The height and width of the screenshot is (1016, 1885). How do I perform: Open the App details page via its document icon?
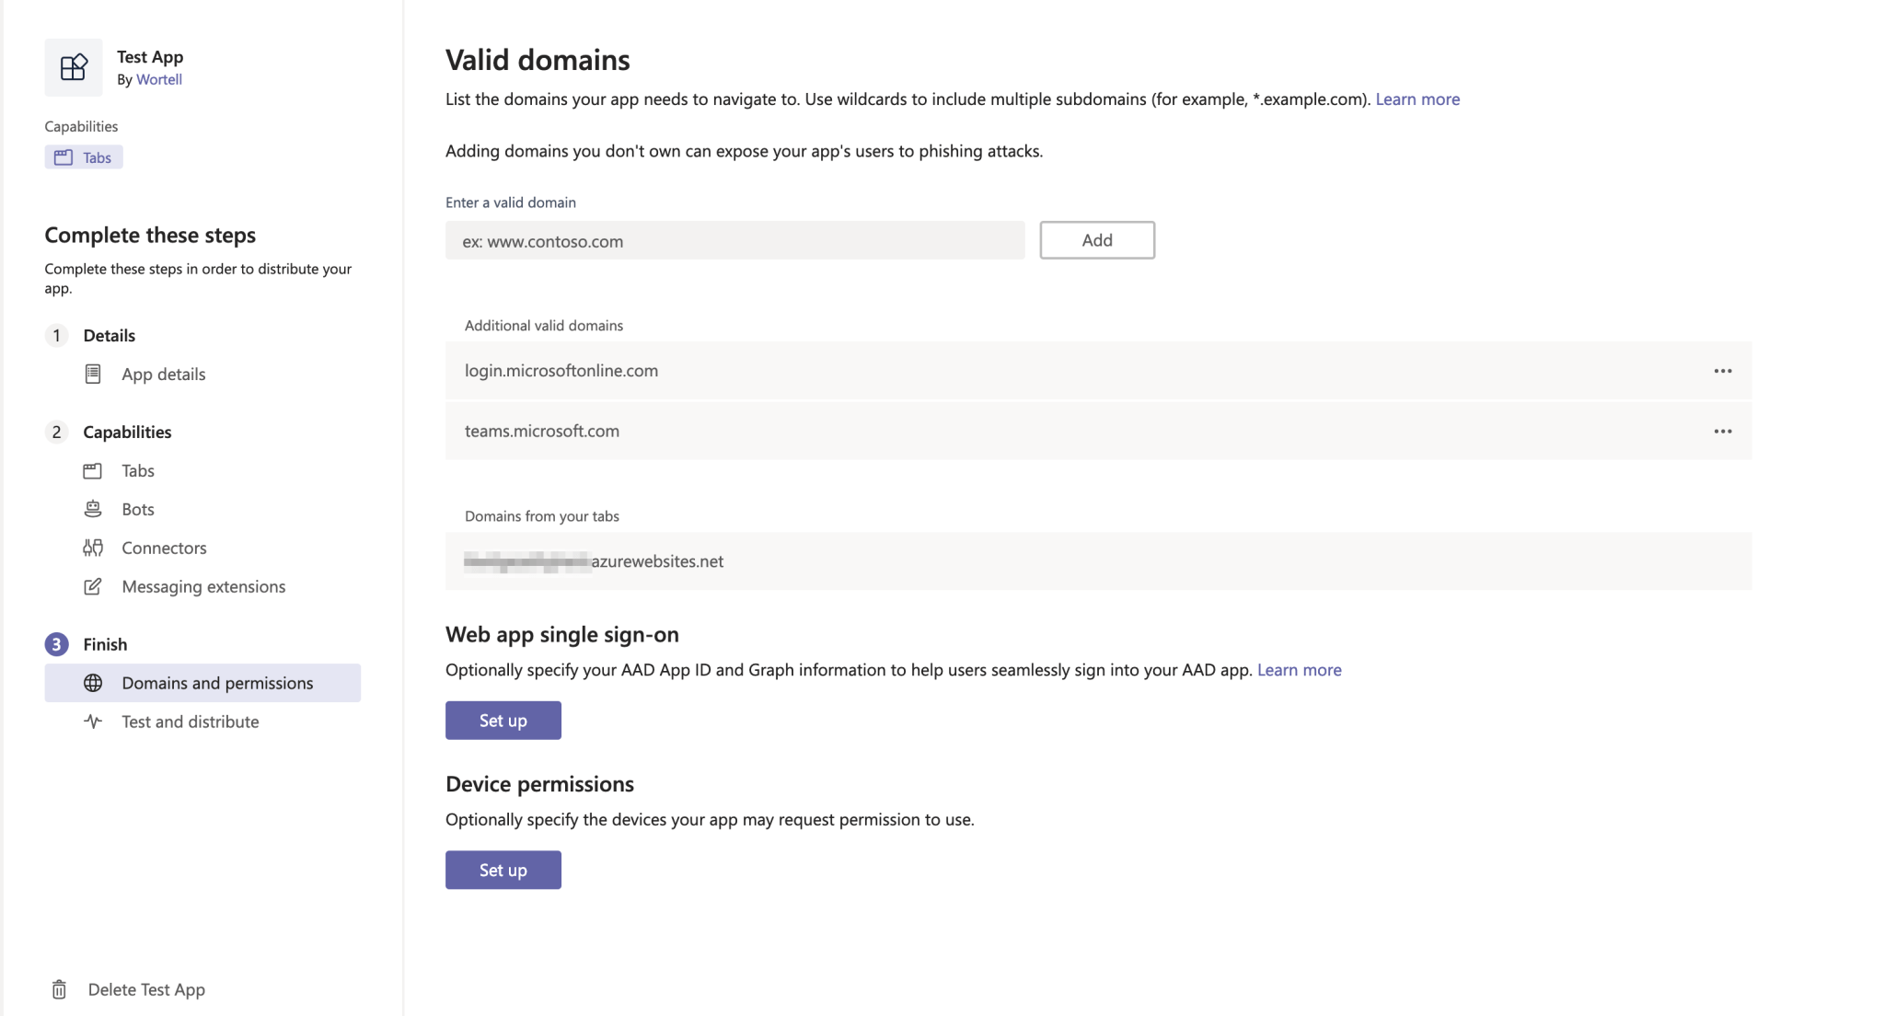93,374
